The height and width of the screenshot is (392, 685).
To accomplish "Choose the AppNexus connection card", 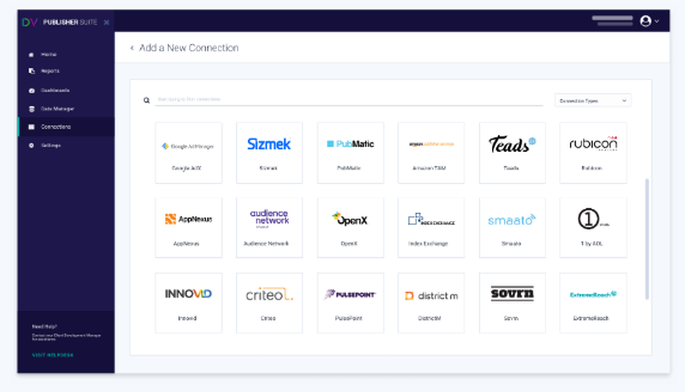I will [188, 228].
